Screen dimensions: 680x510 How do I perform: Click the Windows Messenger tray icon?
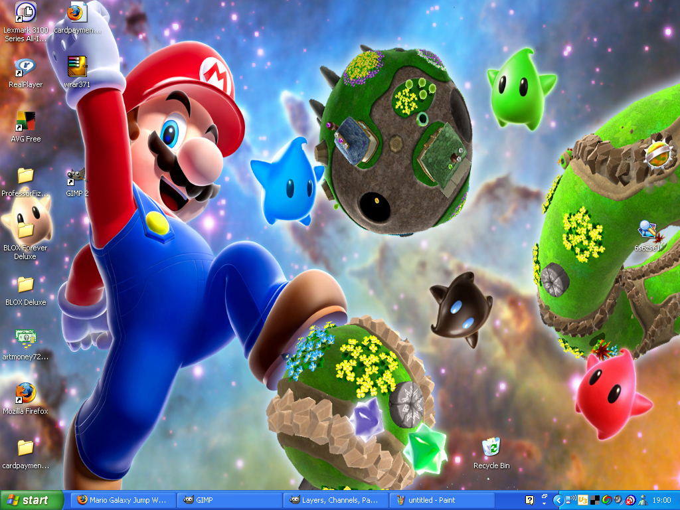641,499
